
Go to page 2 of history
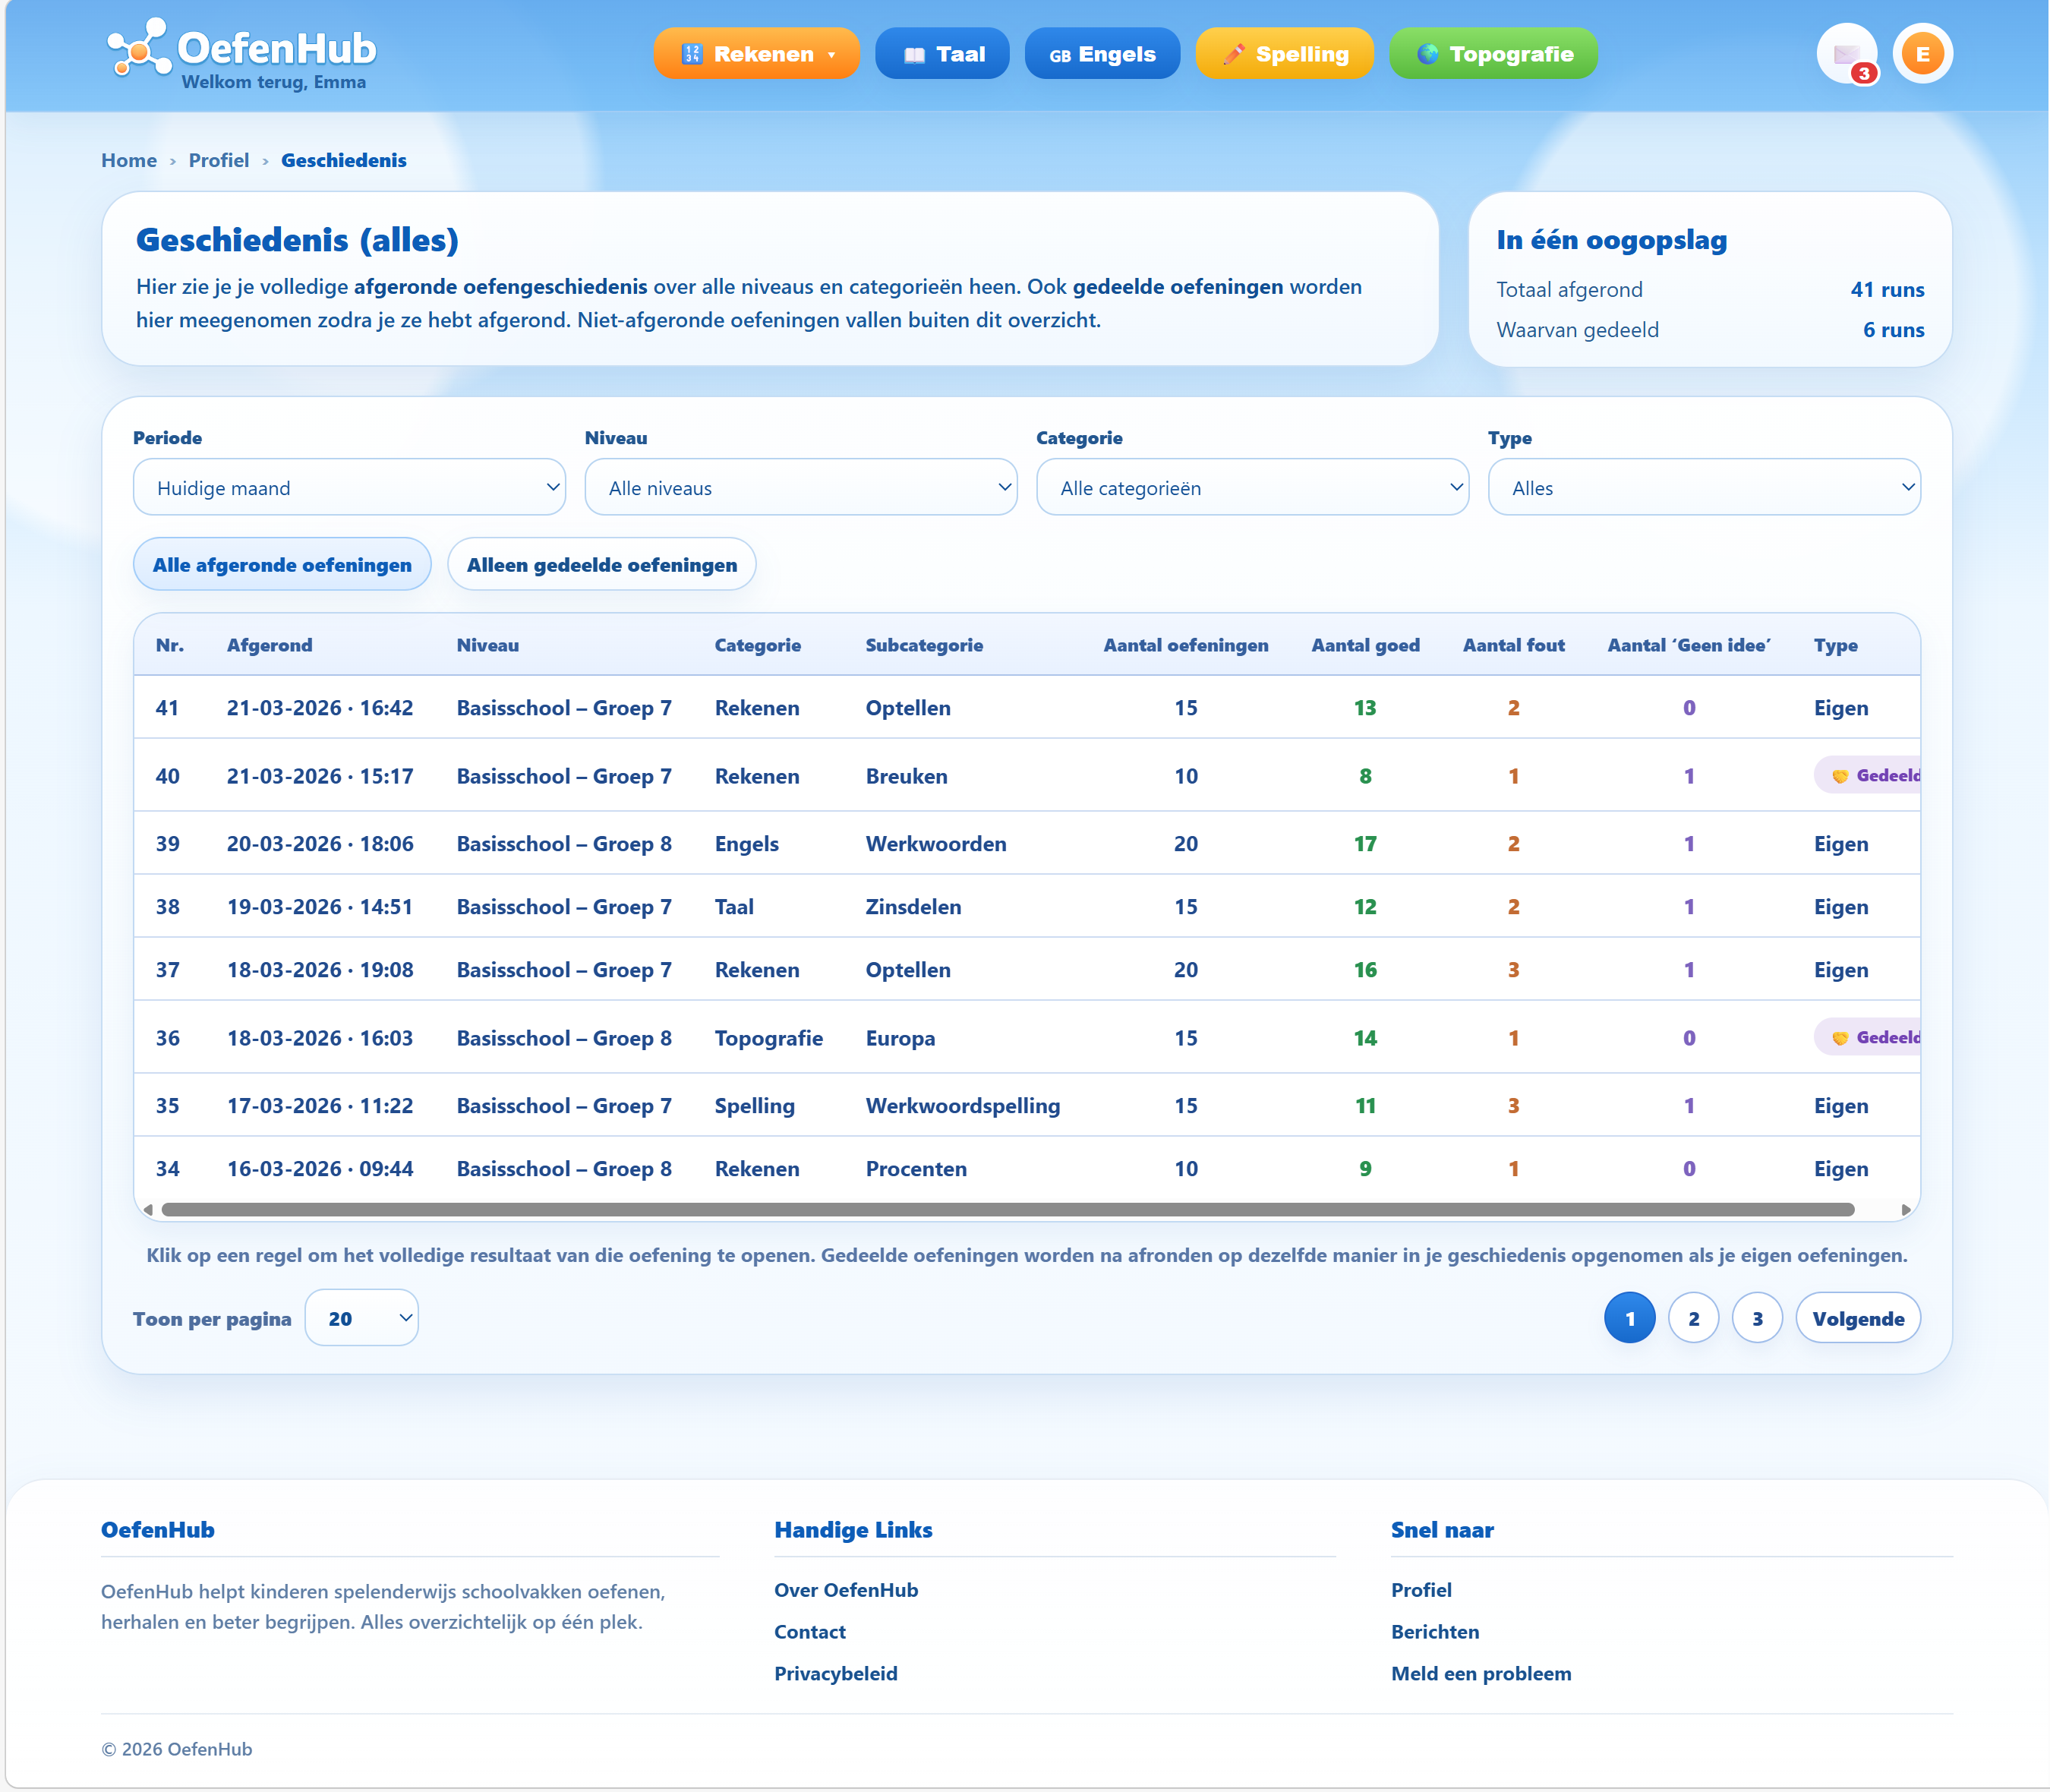(x=1693, y=1318)
